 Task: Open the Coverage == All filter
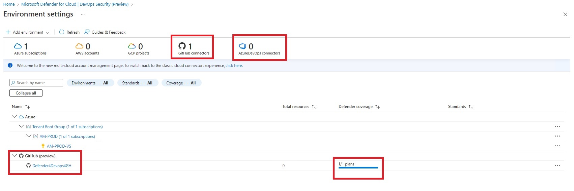tap(181, 83)
